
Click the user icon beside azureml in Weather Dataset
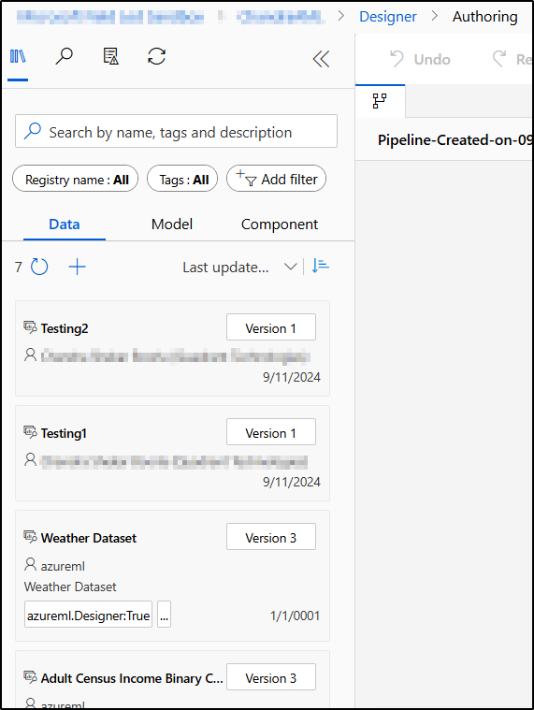pos(30,564)
